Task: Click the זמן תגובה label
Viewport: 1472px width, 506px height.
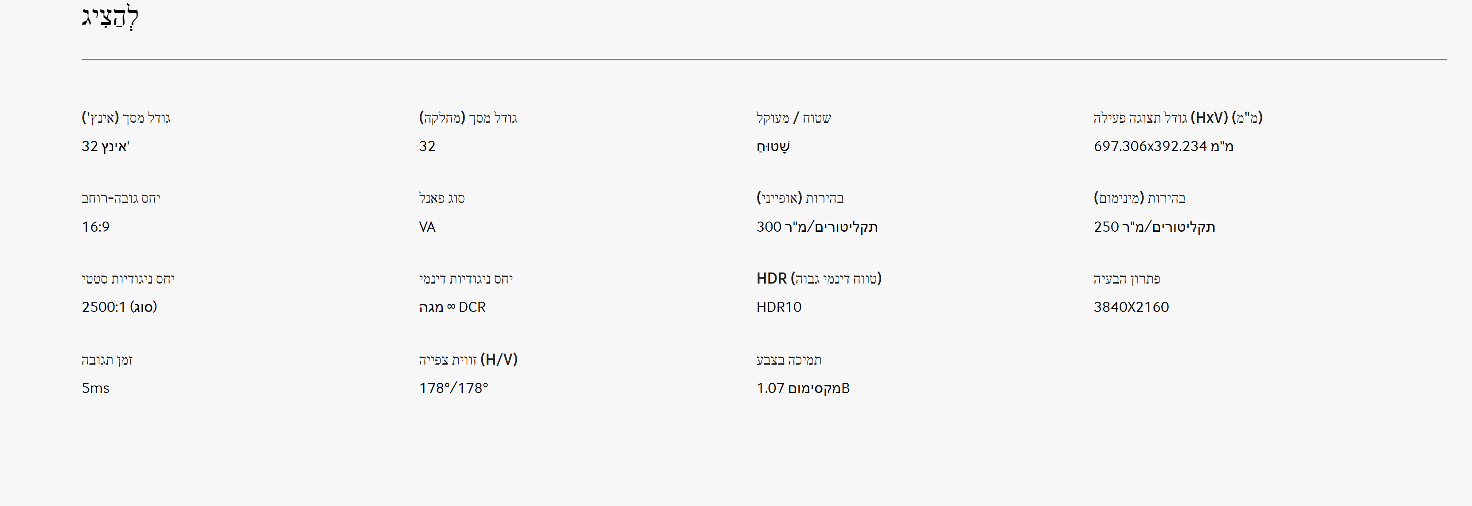Action: tap(107, 360)
